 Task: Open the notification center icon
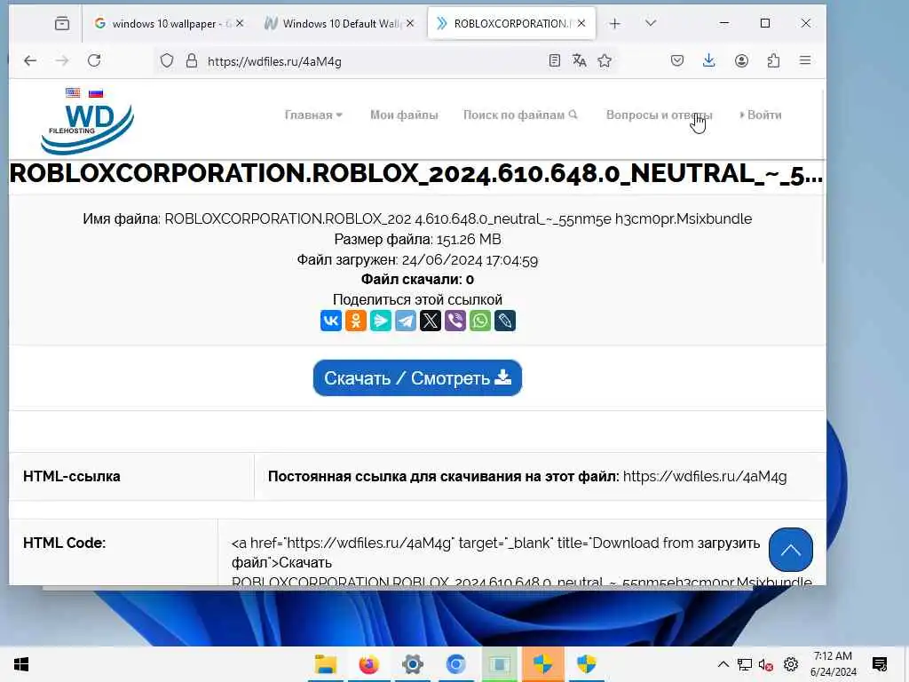(880, 664)
